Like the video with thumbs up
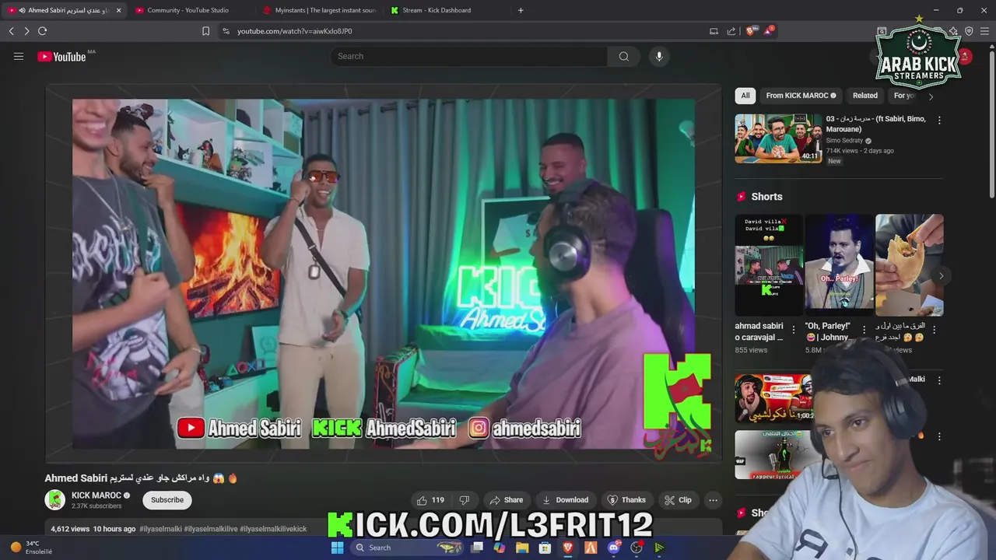996x560 pixels. click(x=430, y=500)
